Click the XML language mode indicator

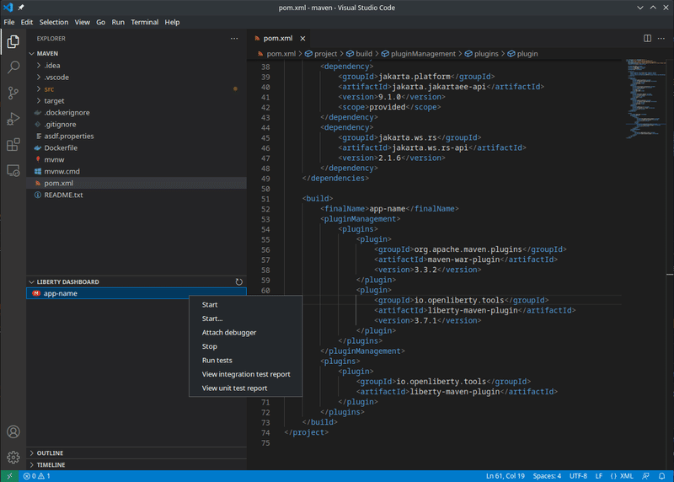(622, 476)
